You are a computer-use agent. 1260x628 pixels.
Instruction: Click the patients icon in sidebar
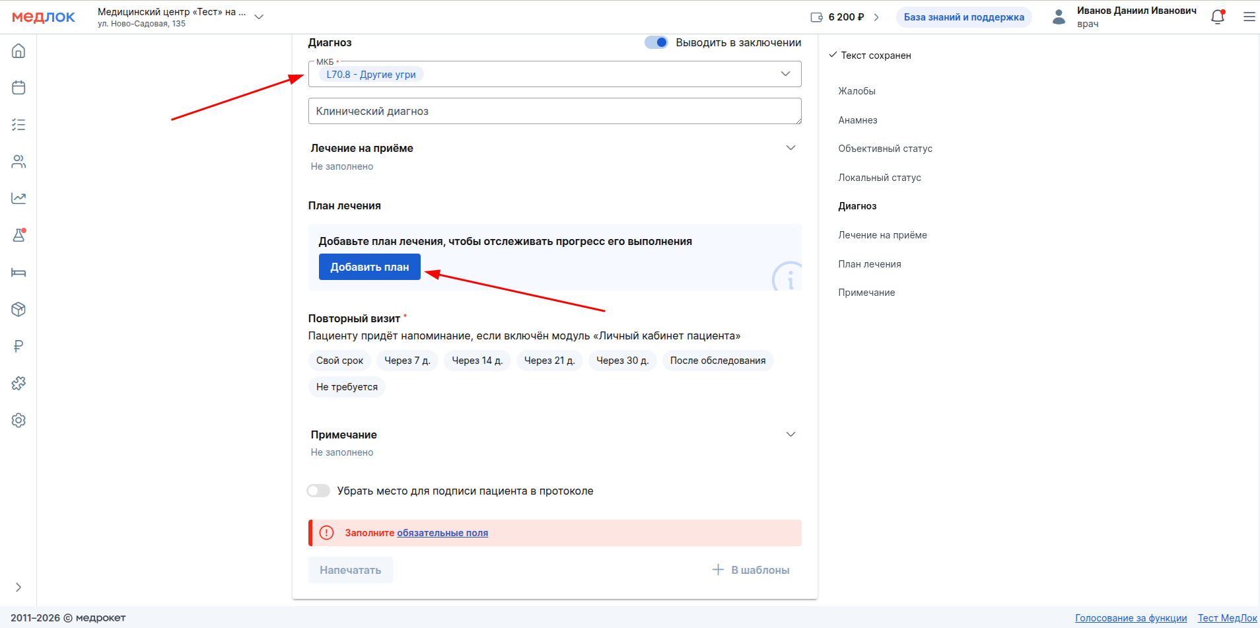click(18, 162)
